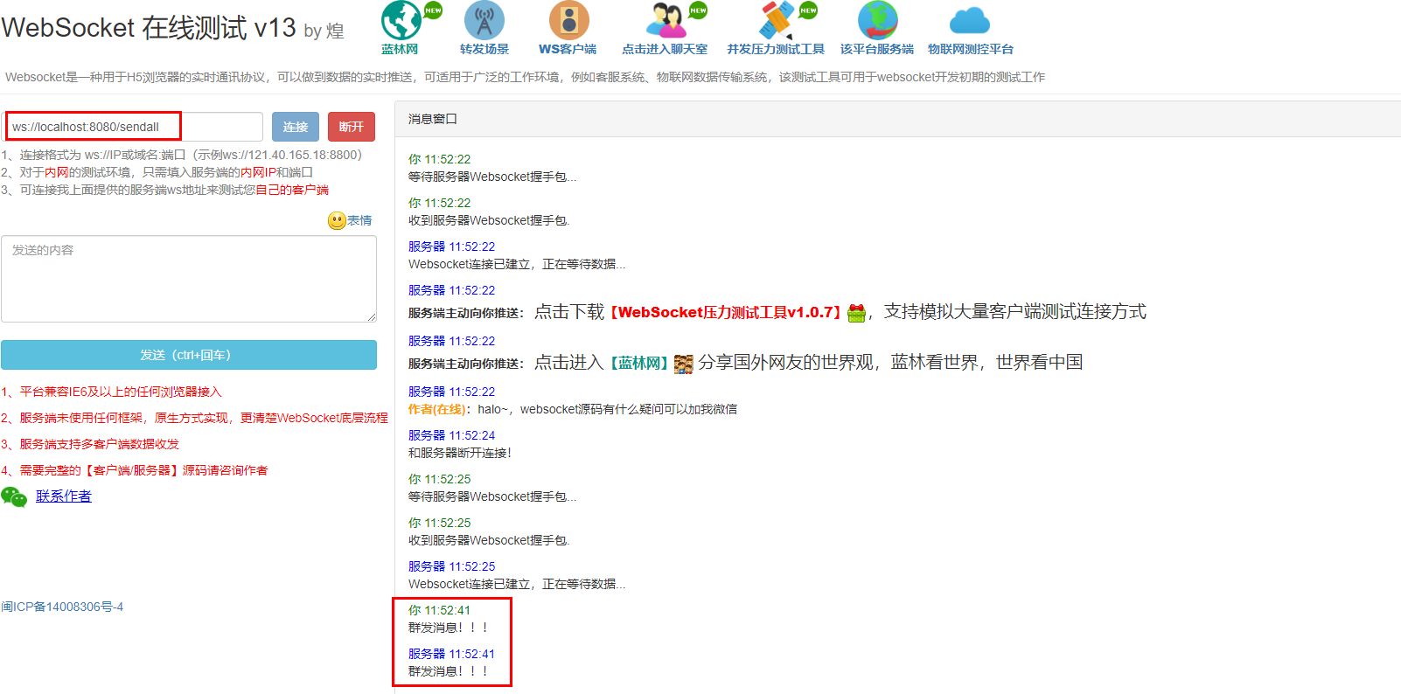Click the 服务端支持多客户端数据收发 note
The image size is (1401, 694).
point(90,444)
